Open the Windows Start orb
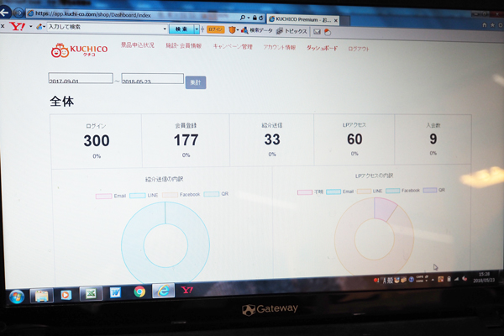The width and height of the screenshot is (504, 336). [x=17, y=297]
